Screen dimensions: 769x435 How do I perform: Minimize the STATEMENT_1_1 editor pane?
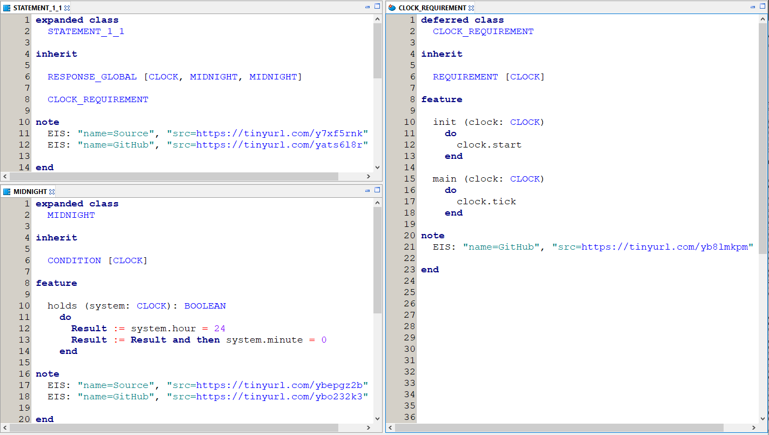coord(367,7)
